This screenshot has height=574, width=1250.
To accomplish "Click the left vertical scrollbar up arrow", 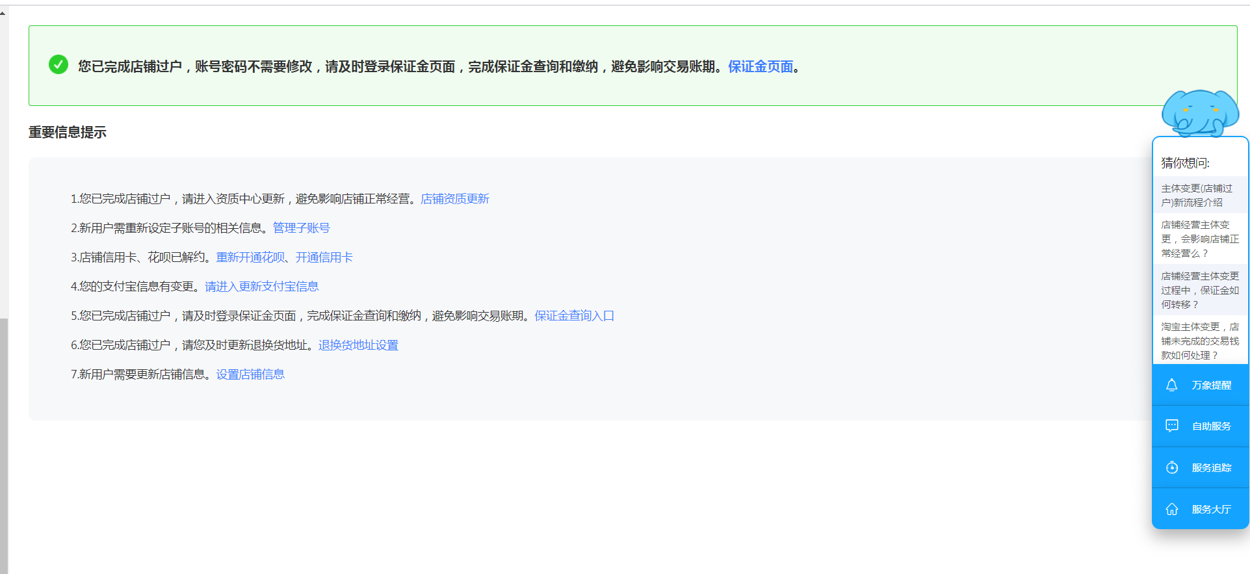I will (3, 13).
